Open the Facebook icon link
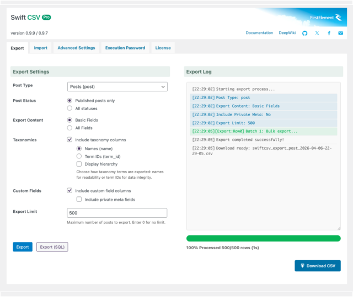Viewport: 353px width, 297px height. point(329,33)
